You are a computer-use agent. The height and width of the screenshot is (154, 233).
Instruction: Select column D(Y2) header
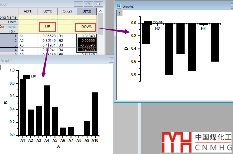click(87, 11)
